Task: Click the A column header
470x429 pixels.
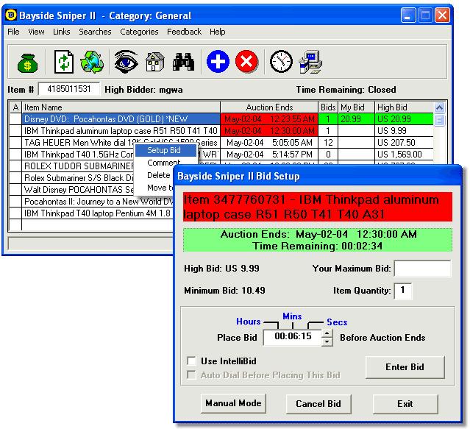Action: pos(15,107)
